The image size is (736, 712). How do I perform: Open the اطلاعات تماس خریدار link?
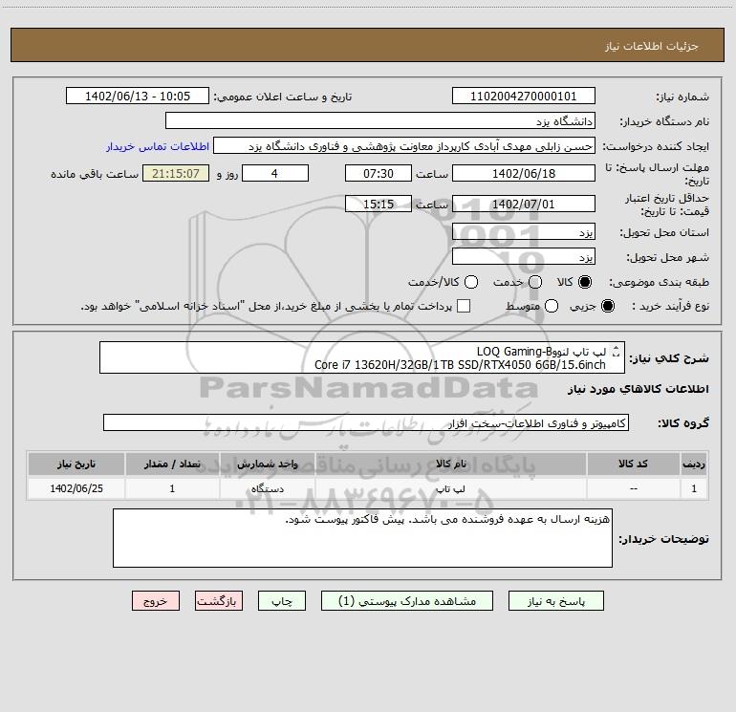coord(158,146)
